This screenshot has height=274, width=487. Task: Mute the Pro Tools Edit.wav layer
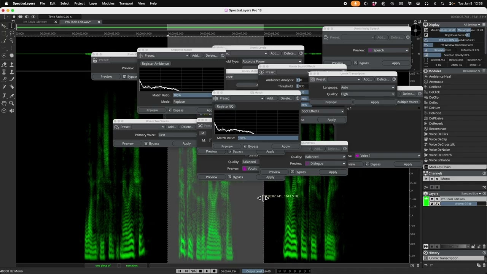pyautogui.click(x=432, y=199)
